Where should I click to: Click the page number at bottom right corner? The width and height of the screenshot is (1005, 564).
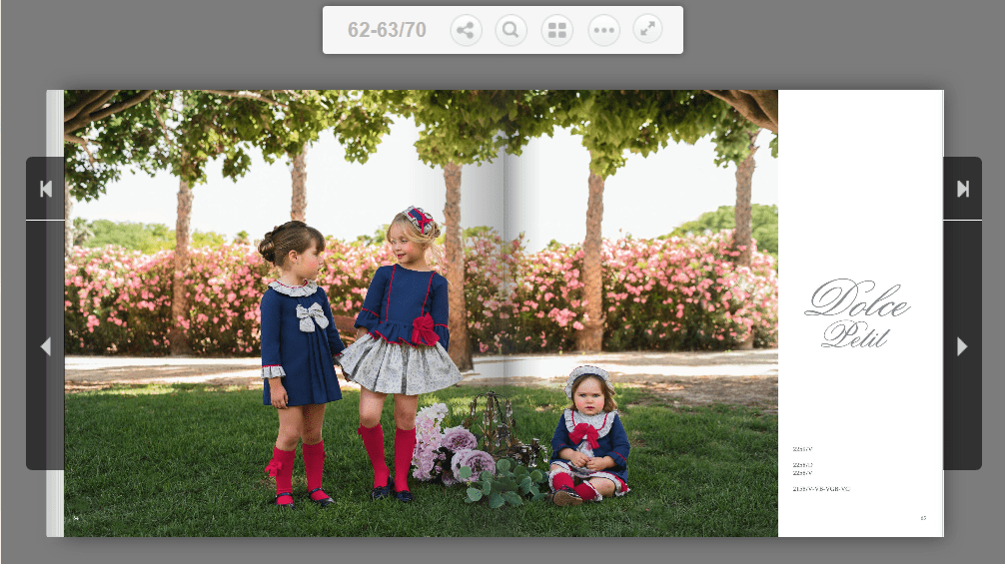coord(923,518)
